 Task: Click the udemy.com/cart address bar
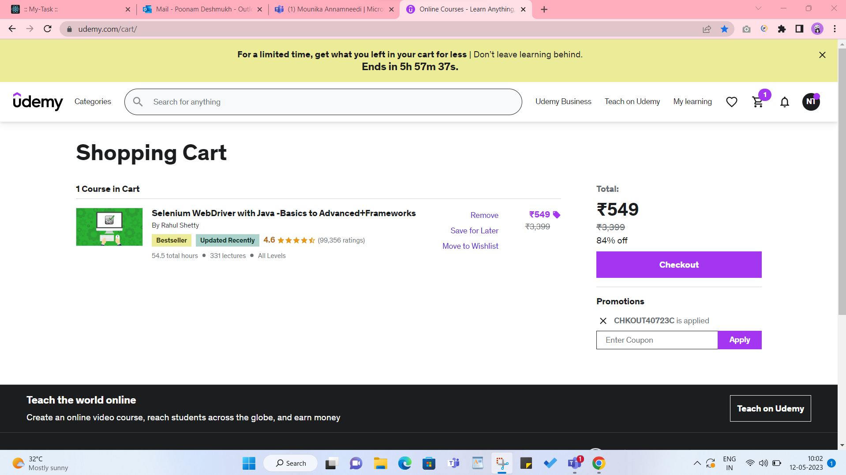coord(379,29)
